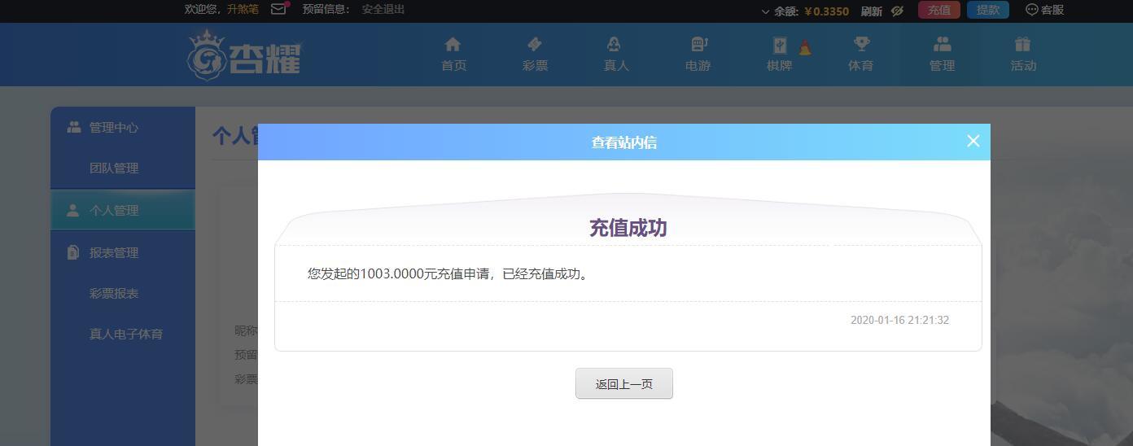The height and width of the screenshot is (446, 1133).
Task: Click the small chess-piece badge beside 棋牌
Action: [805, 47]
